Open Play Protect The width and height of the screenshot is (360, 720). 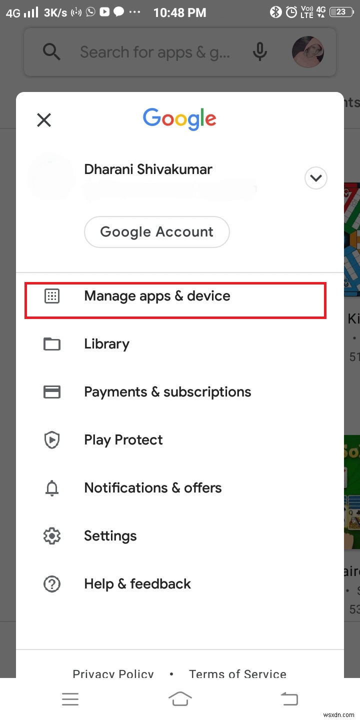click(x=180, y=440)
